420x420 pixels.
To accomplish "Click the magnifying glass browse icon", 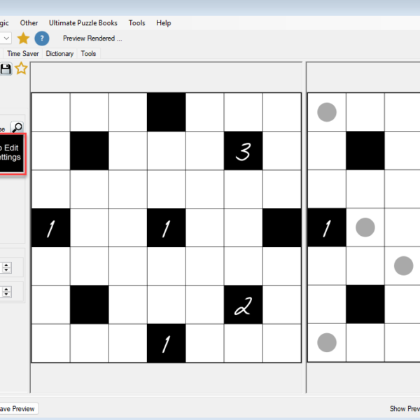I will (17, 127).
